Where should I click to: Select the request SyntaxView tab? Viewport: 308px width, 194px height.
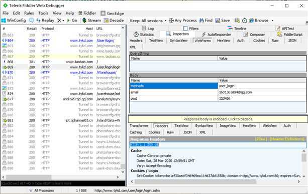tap(178, 41)
